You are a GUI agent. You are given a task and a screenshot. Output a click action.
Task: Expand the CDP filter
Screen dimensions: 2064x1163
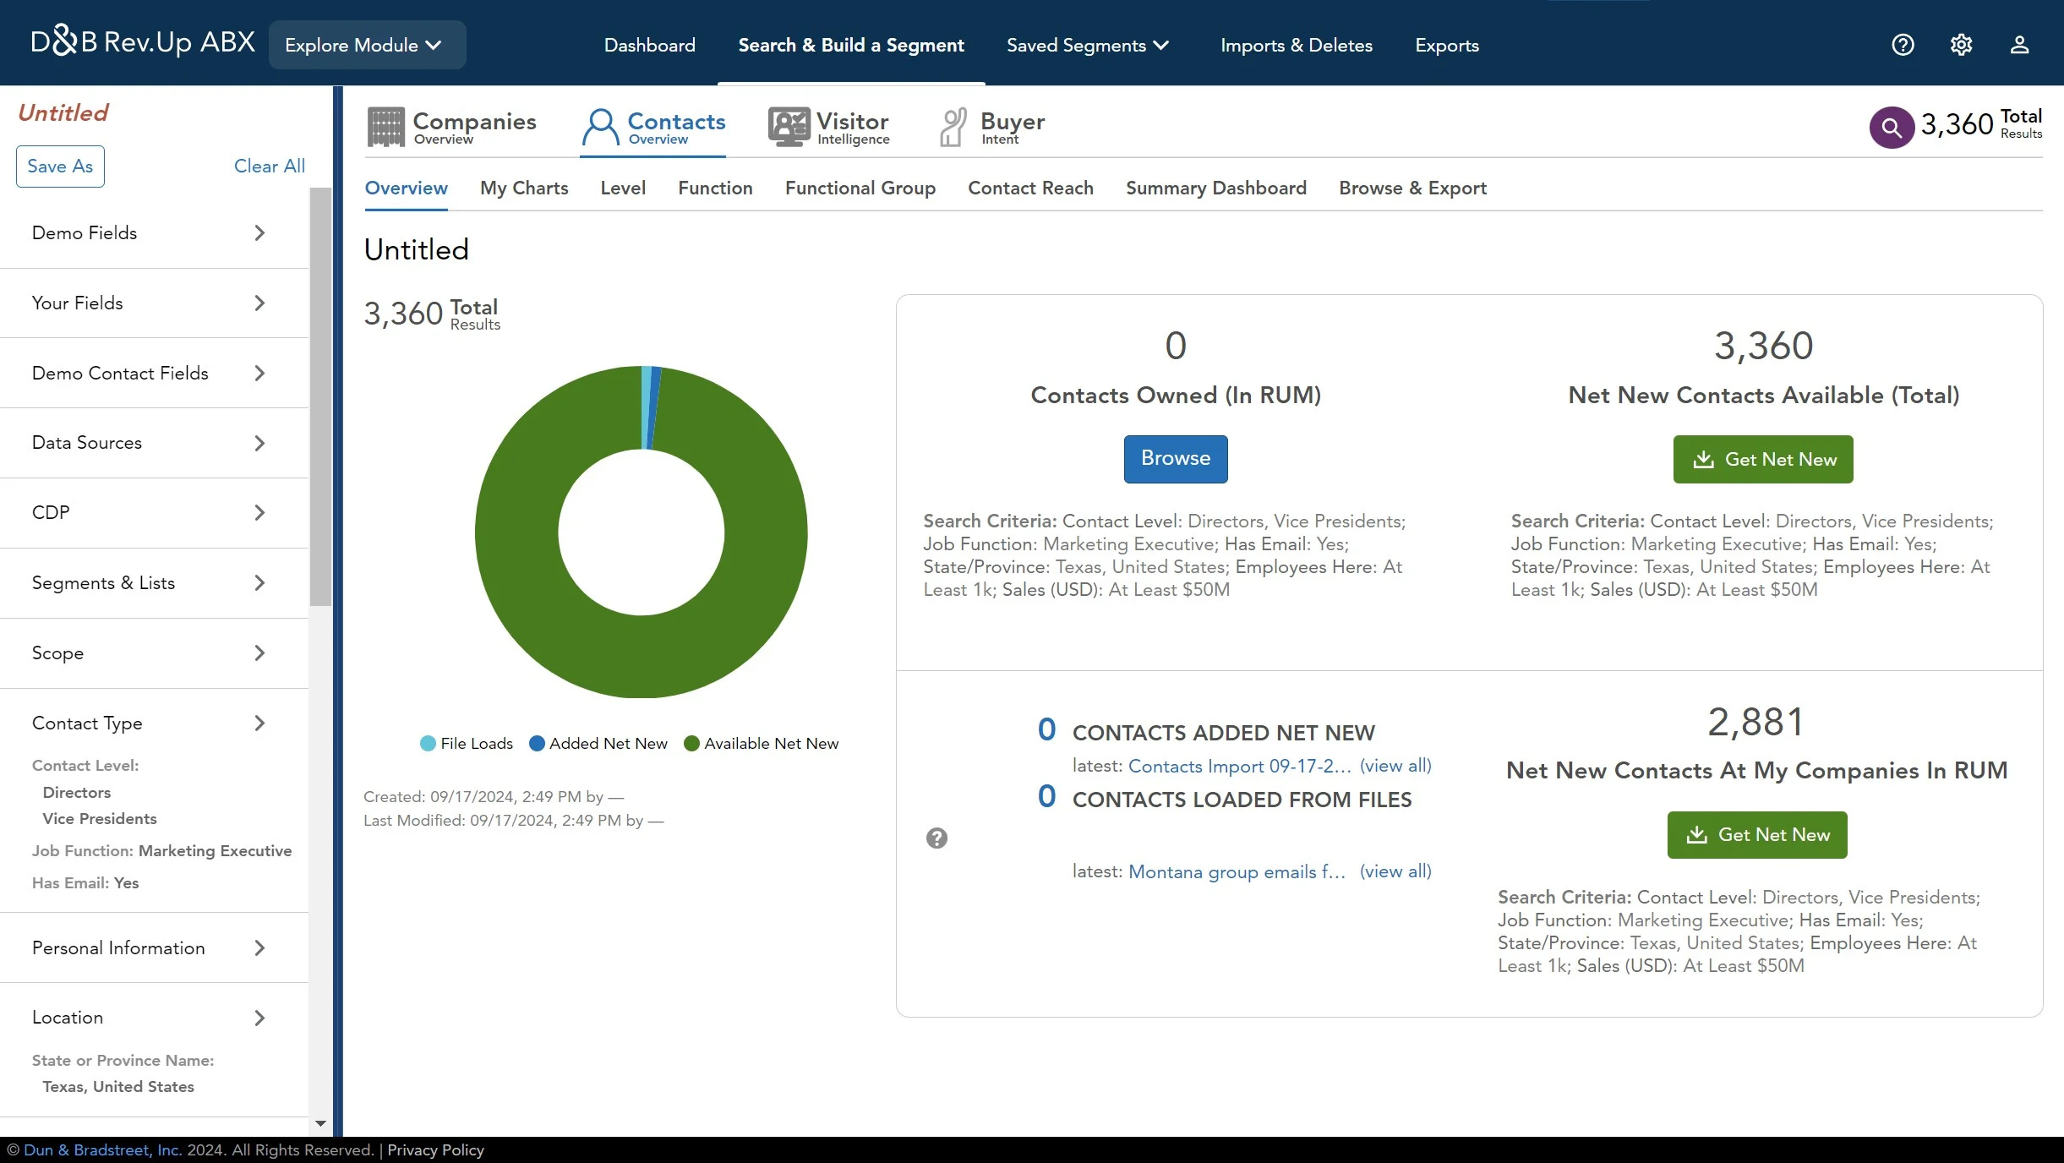coord(154,513)
